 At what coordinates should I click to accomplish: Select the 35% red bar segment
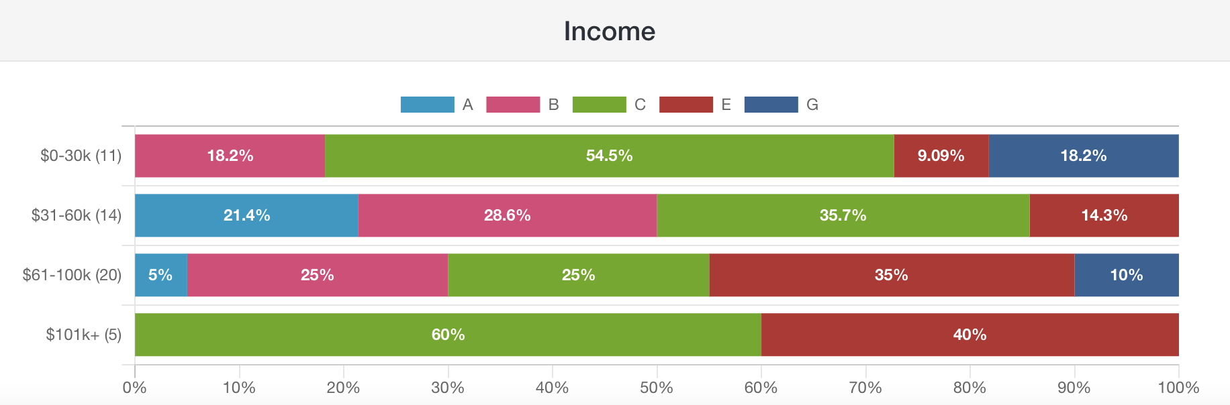[891, 275]
